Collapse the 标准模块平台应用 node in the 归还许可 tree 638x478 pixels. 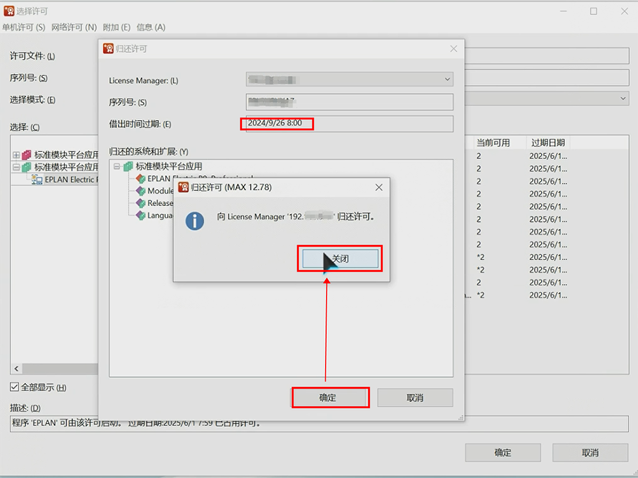tap(117, 167)
